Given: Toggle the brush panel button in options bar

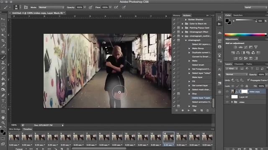Looking at the screenshot, I should coord(26,7).
